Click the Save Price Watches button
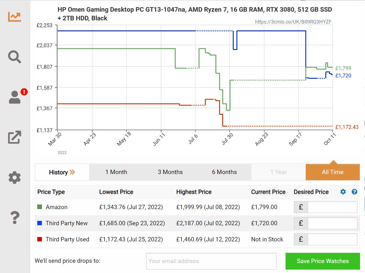The width and height of the screenshot is (365, 273). pos(322,261)
